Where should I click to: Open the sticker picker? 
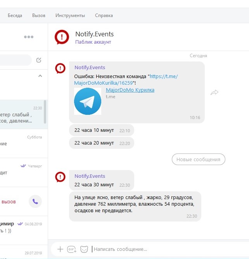(x=84, y=249)
